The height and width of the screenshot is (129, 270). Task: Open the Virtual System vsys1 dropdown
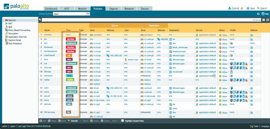[88, 14]
